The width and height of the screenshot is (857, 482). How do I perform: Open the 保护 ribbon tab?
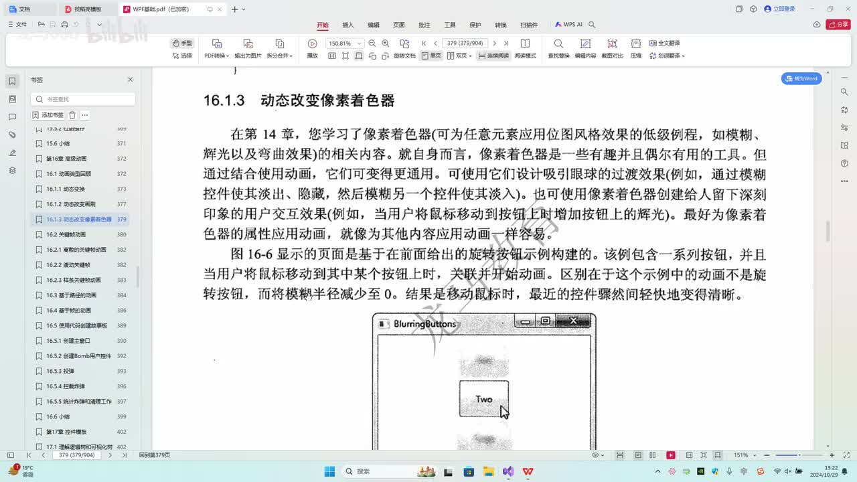[475, 25]
